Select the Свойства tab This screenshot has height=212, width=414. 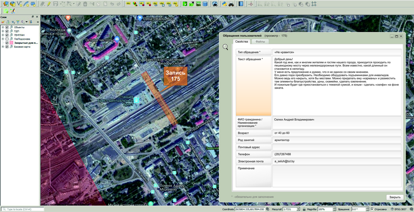coord(242,42)
